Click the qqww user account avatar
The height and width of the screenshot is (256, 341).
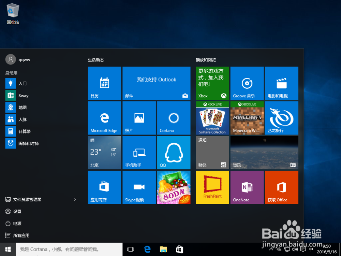point(11,59)
